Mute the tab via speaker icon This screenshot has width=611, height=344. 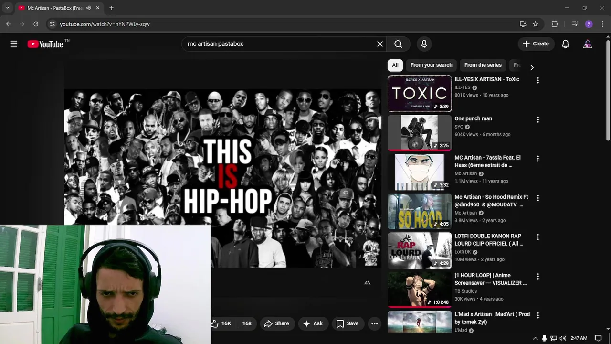coord(89,8)
